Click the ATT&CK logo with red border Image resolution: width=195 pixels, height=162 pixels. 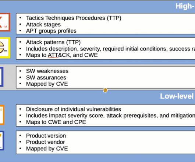5,22
